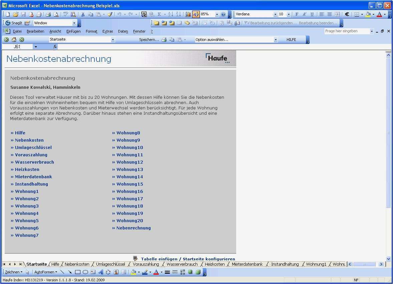This screenshot has height=284, width=393.
Task: Open the Extras menu
Action: click(107, 31)
